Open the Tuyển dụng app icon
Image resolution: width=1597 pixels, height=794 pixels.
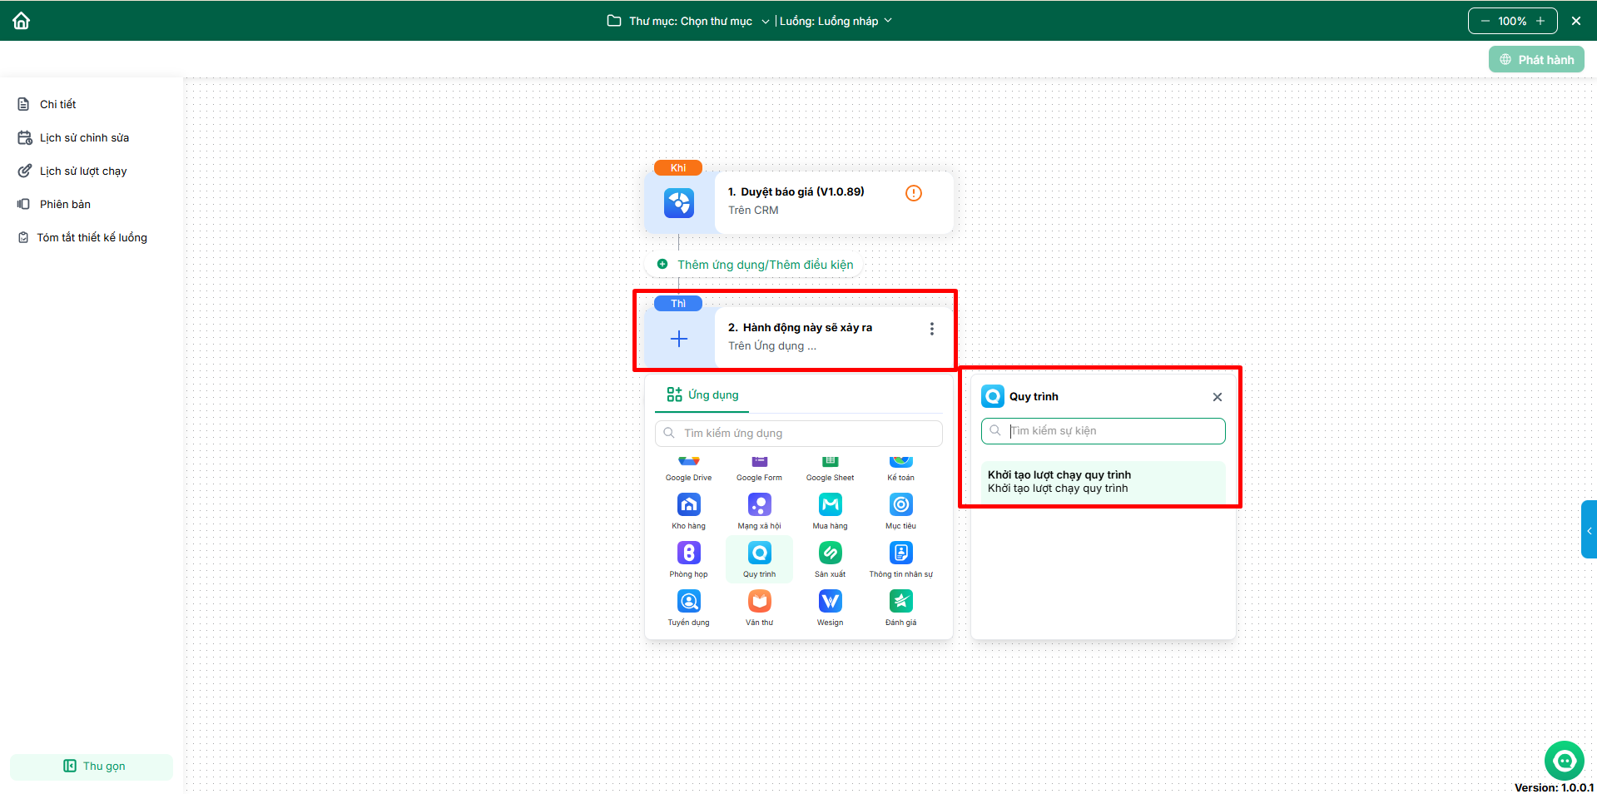pos(688,601)
